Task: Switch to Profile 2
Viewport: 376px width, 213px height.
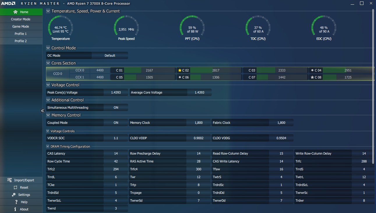Action: [x=21, y=41]
